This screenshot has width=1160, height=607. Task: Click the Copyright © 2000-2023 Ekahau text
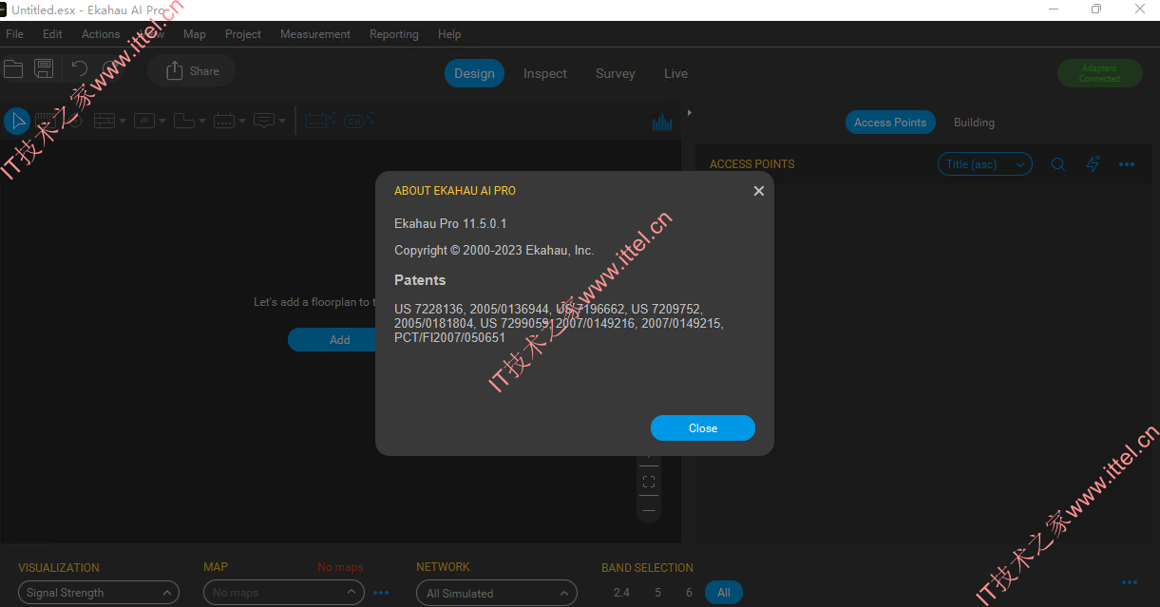[x=494, y=251]
